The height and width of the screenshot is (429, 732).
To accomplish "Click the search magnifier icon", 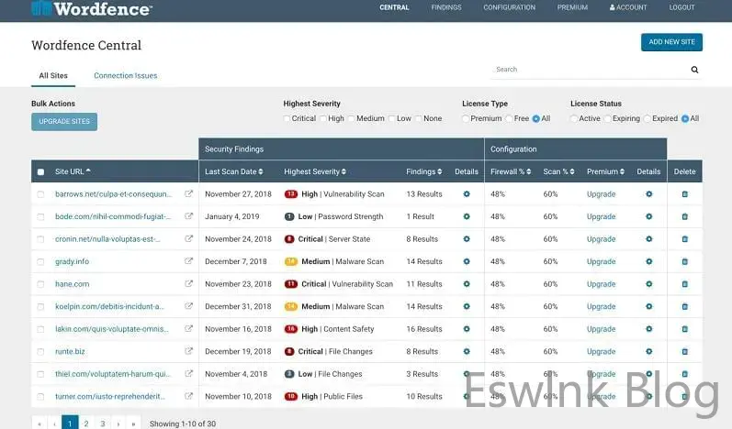I will click(x=694, y=70).
